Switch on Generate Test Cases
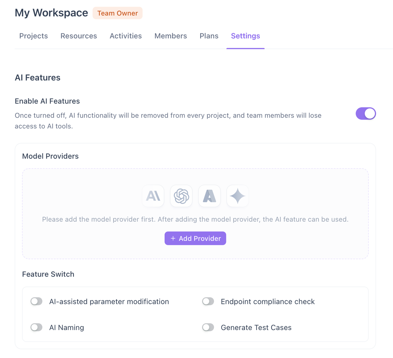 coord(208,327)
